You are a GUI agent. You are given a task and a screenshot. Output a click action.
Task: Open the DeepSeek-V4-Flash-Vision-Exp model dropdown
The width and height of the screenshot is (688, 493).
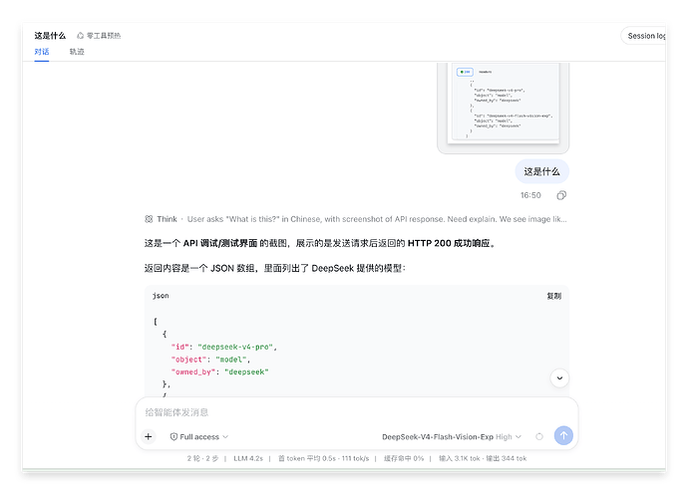coord(452,437)
